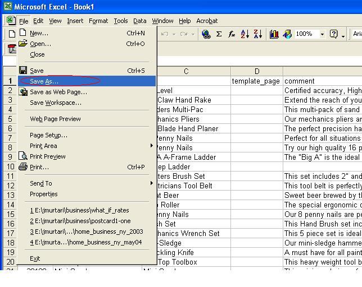The width and height of the screenshot is (362, 287).
Task: Open the Paste Function fx icon
Action: [x=232, y=34]
